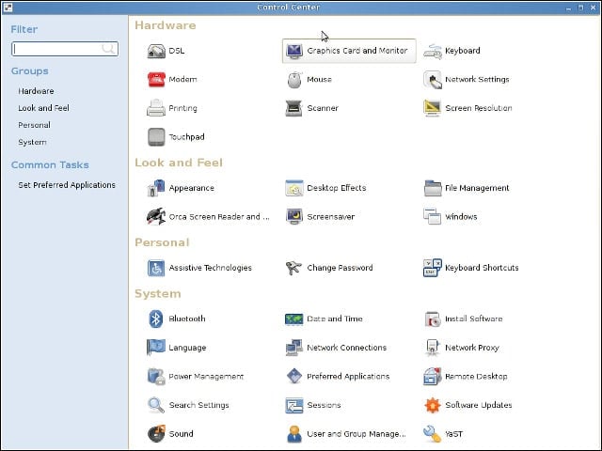Viewport: 602px width, 451px height.
Task: Click the 'Software Updates' label text
Action: click(479, 405)
